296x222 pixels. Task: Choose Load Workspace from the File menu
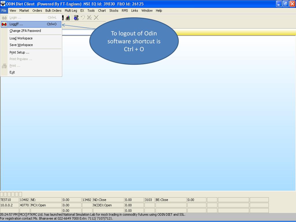coord(31,38)
